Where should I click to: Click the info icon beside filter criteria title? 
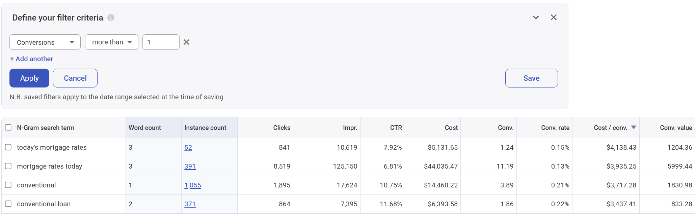tap(111, 18)
